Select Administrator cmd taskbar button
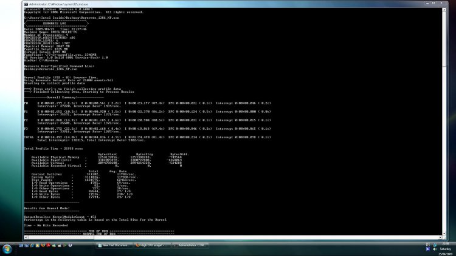Viewport: 456px width, 256px height. click(190, 245)
